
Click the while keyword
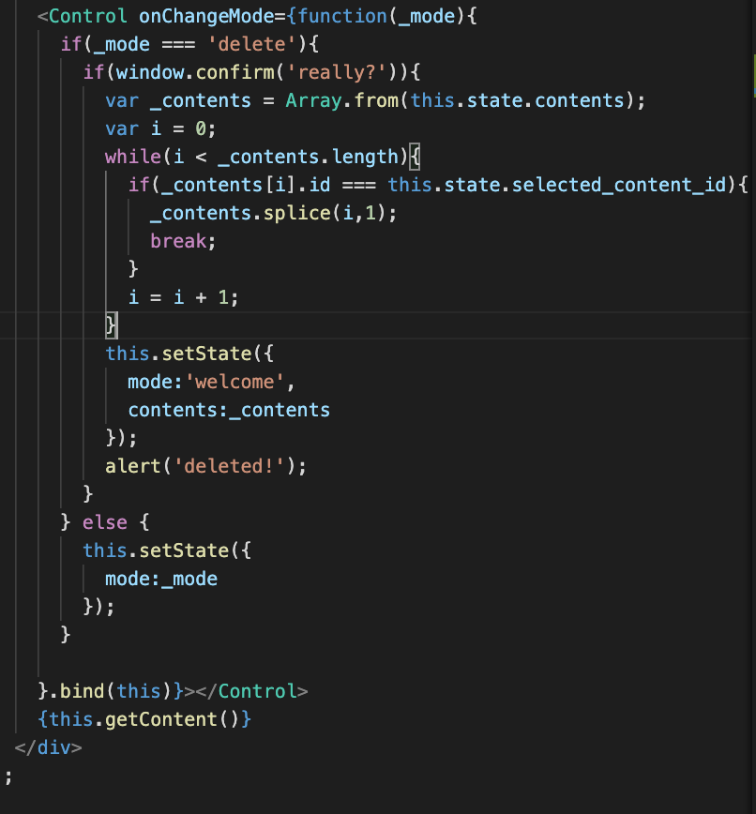133,157
